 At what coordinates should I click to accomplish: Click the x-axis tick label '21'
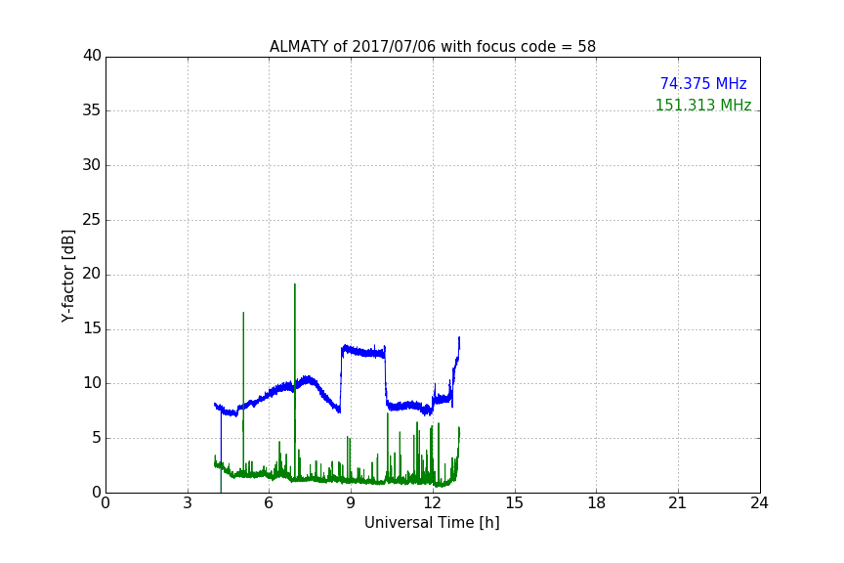click(x=678, y=503)
